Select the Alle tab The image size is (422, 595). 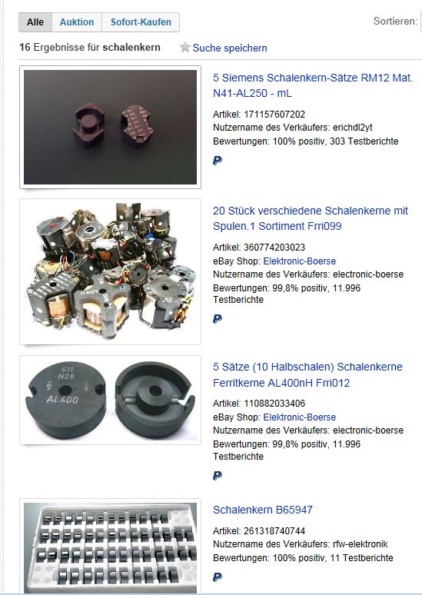(x=35, y=22)
